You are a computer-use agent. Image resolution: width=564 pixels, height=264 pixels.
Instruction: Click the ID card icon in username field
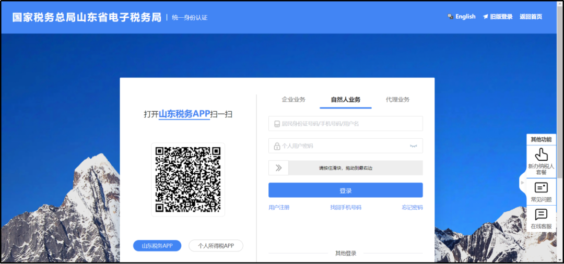coord(277,124)
